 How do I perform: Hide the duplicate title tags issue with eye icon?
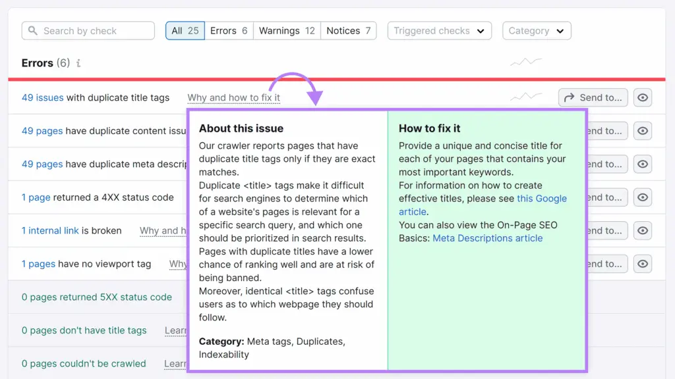coord(643,97)
